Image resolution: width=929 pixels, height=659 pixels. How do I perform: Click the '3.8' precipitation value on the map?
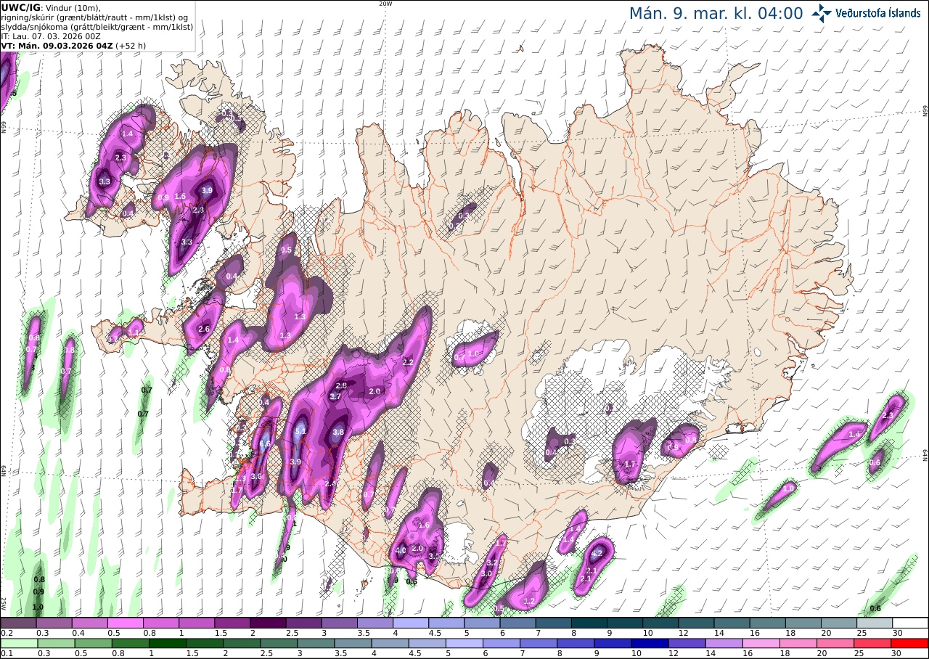coord(337,432)
